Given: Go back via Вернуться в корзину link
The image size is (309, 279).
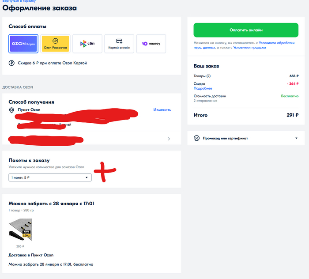Looking at the screenshot, I should [19, 1].
